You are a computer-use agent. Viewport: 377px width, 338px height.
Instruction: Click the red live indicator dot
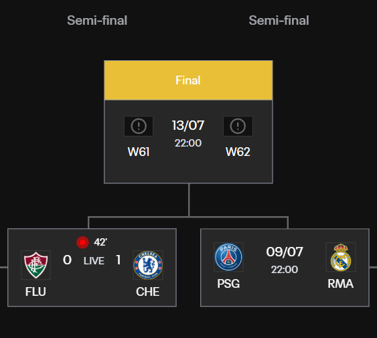pyautogui.click(x=82, y=242)
